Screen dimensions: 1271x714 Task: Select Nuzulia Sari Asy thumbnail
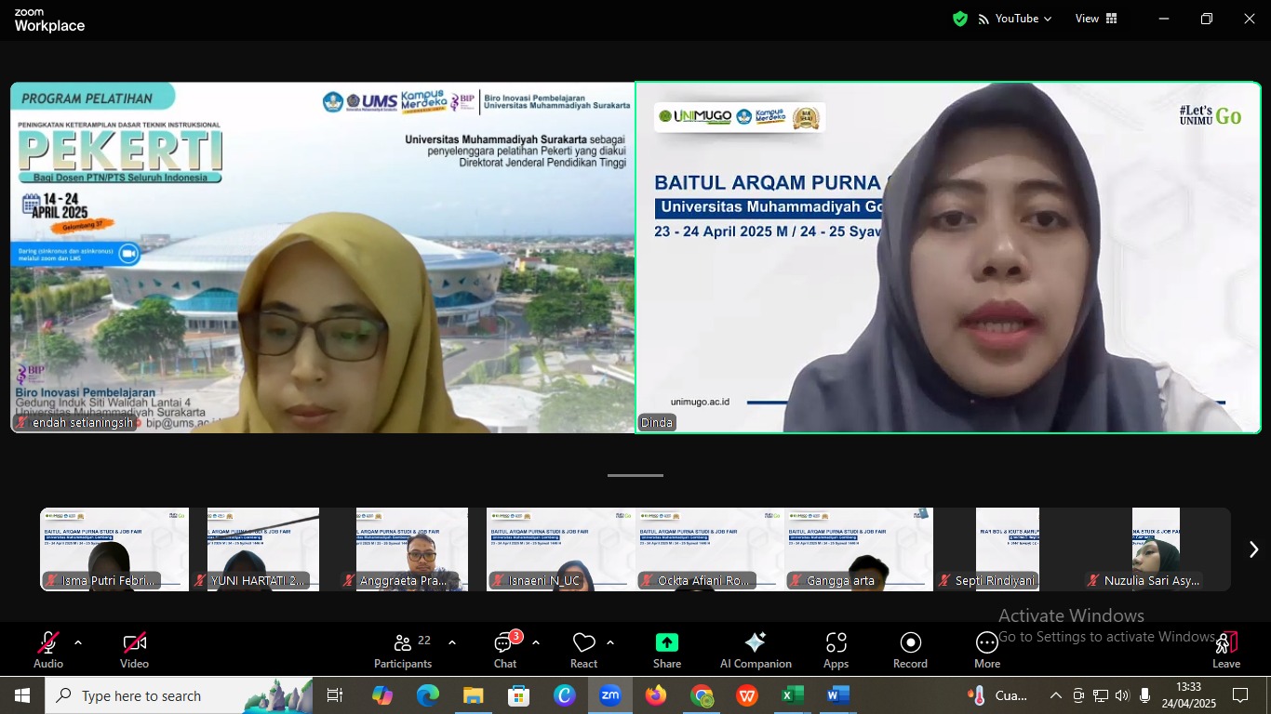1157,549
